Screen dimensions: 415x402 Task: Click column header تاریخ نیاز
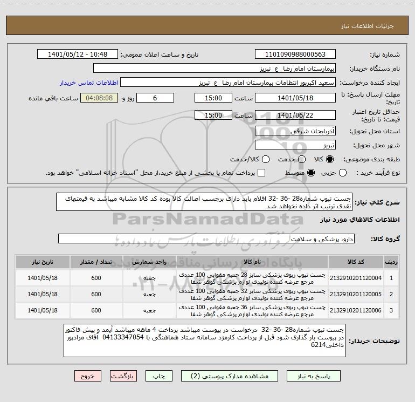point(43,262)
